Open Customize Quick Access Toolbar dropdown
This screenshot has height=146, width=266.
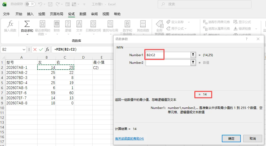click(x=84, y=4)
